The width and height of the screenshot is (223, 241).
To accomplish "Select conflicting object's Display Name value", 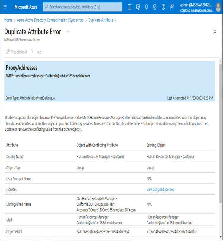I will (100, 157).
